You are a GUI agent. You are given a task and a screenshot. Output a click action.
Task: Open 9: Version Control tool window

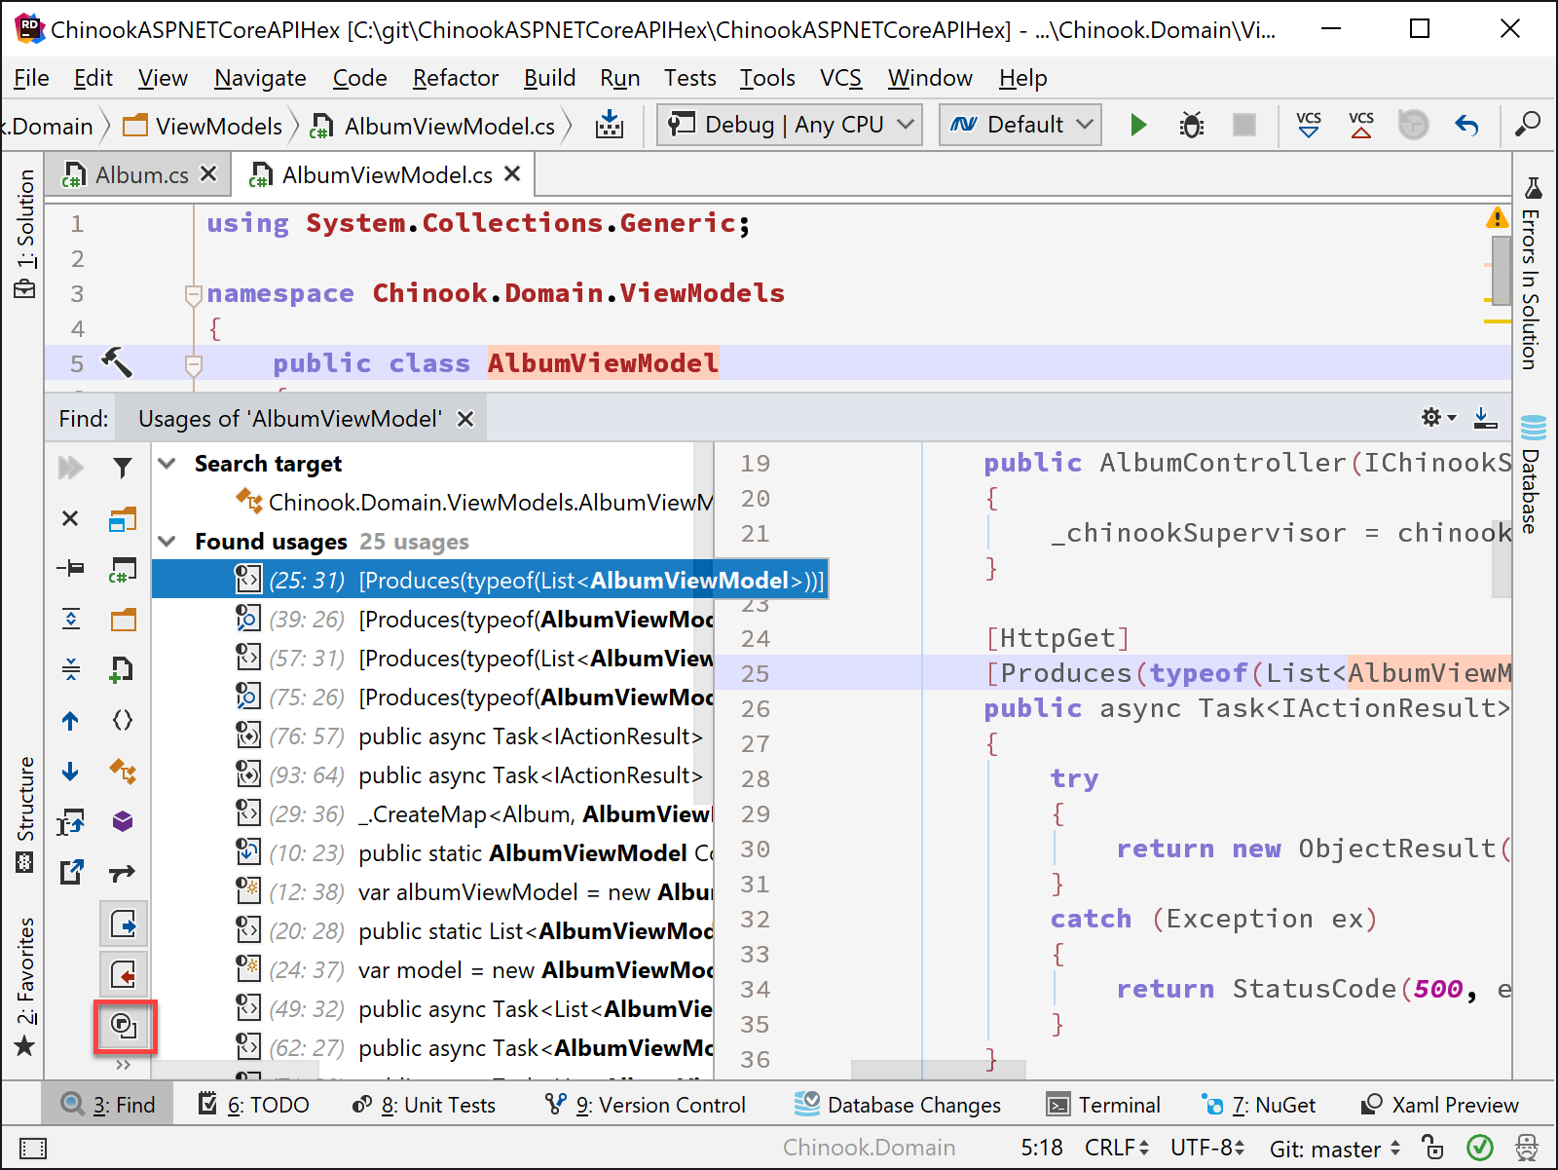[x=645, y=1105]
